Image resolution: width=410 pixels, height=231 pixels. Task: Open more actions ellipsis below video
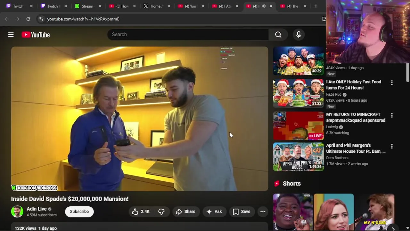263,211
